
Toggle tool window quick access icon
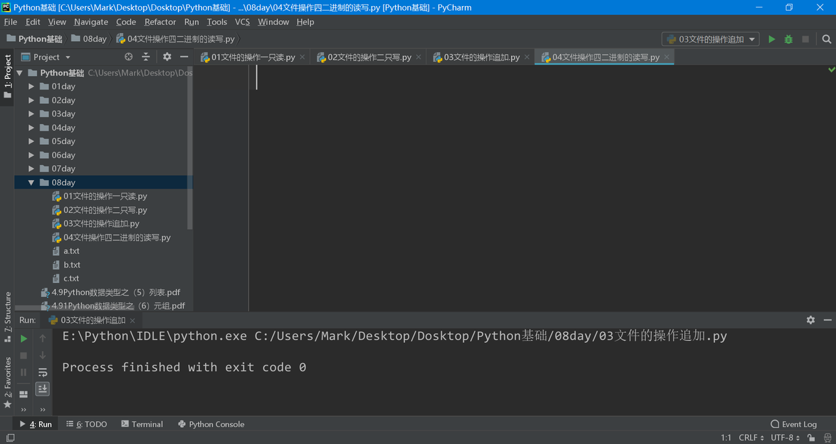point(10,438)
